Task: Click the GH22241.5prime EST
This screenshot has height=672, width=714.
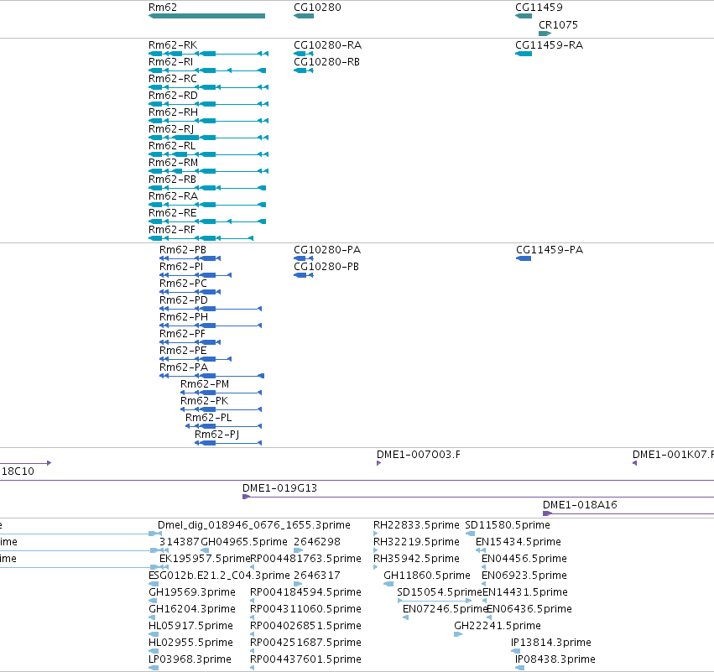Action: click(x=458, y=634)
